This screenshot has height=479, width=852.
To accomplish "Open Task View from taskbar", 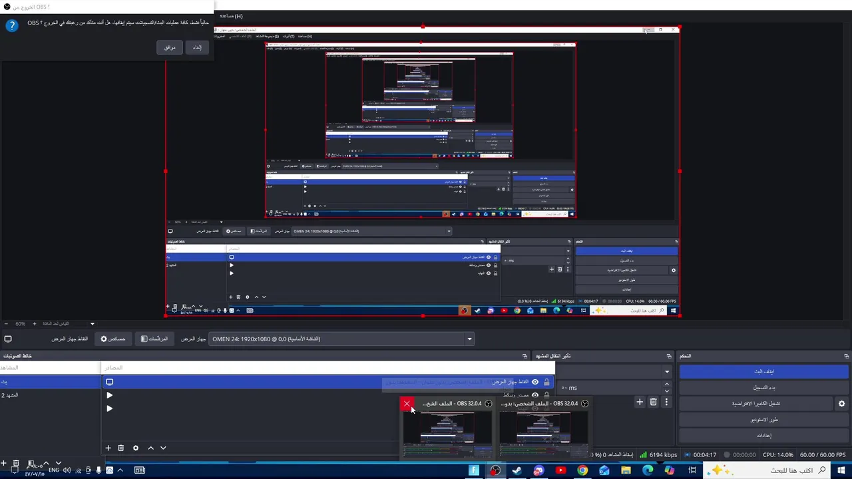I will pyautogui.click(x=692, y=470).
